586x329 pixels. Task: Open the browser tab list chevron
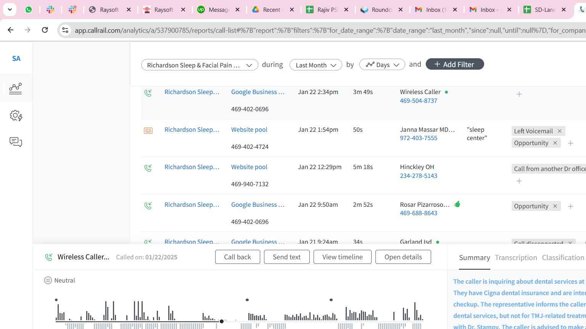point(10,10)
